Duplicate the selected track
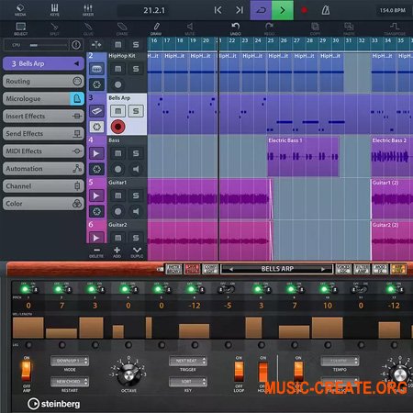The height and width of the screenshot is (413, 413). pos(137,252)
